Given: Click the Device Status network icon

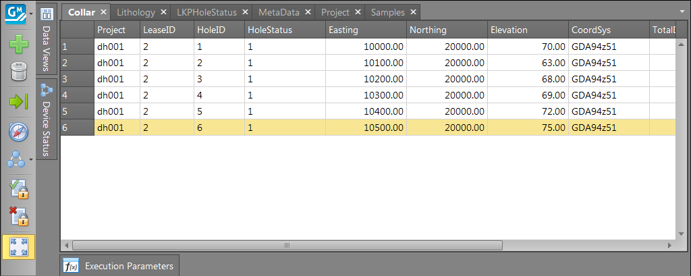Looking at the screenshot, I should (47, 90).
